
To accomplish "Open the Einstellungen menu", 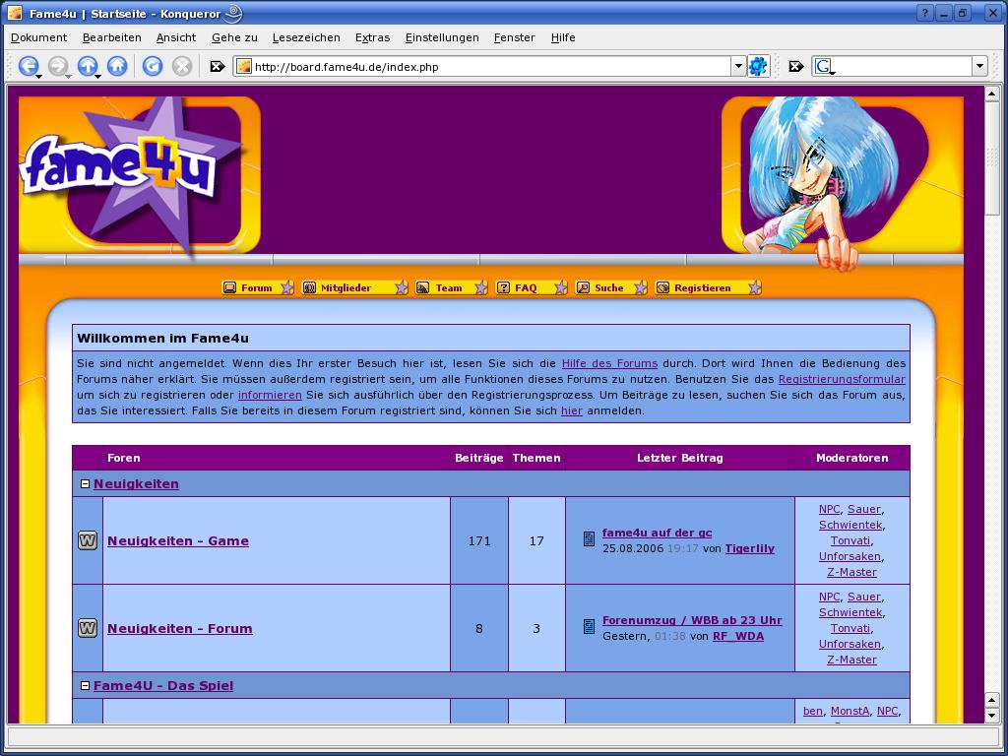I will tap(442, 37).
